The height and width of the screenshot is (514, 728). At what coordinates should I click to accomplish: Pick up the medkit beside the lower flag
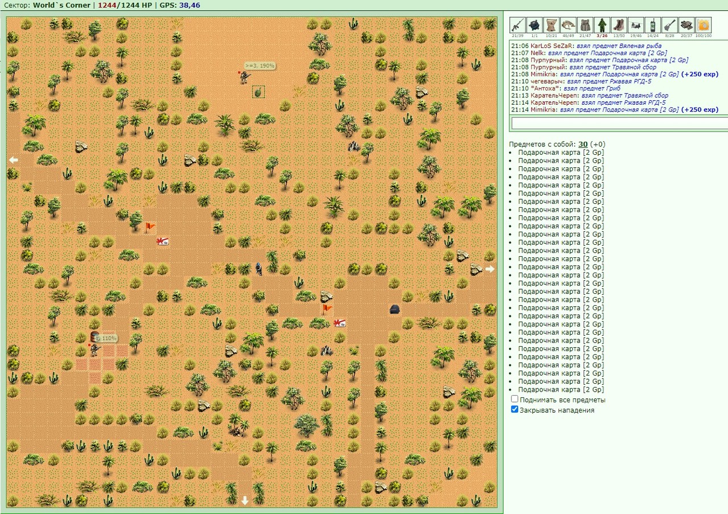pos(340,323)
